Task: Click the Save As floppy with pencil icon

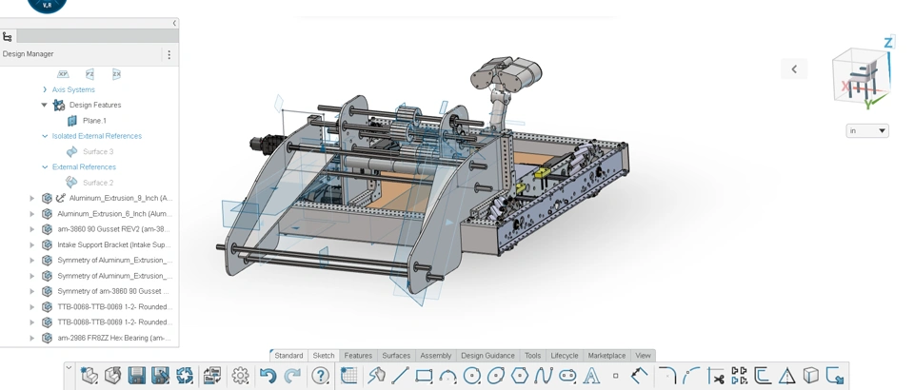Action: coord(160,376)
